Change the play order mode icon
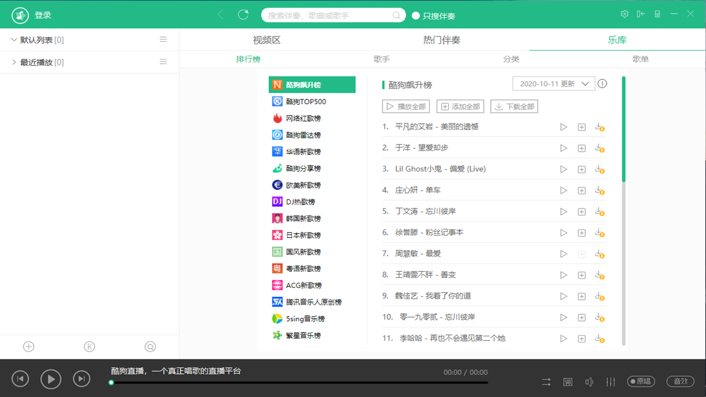The height and width of the screenshot is (397, 706). click(x=546, y=382)
